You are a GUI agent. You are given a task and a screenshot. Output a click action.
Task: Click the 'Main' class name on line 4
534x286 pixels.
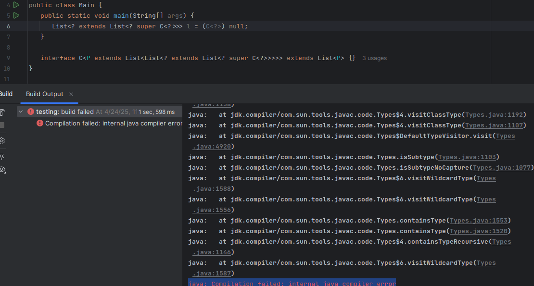(x=87, y=5)
